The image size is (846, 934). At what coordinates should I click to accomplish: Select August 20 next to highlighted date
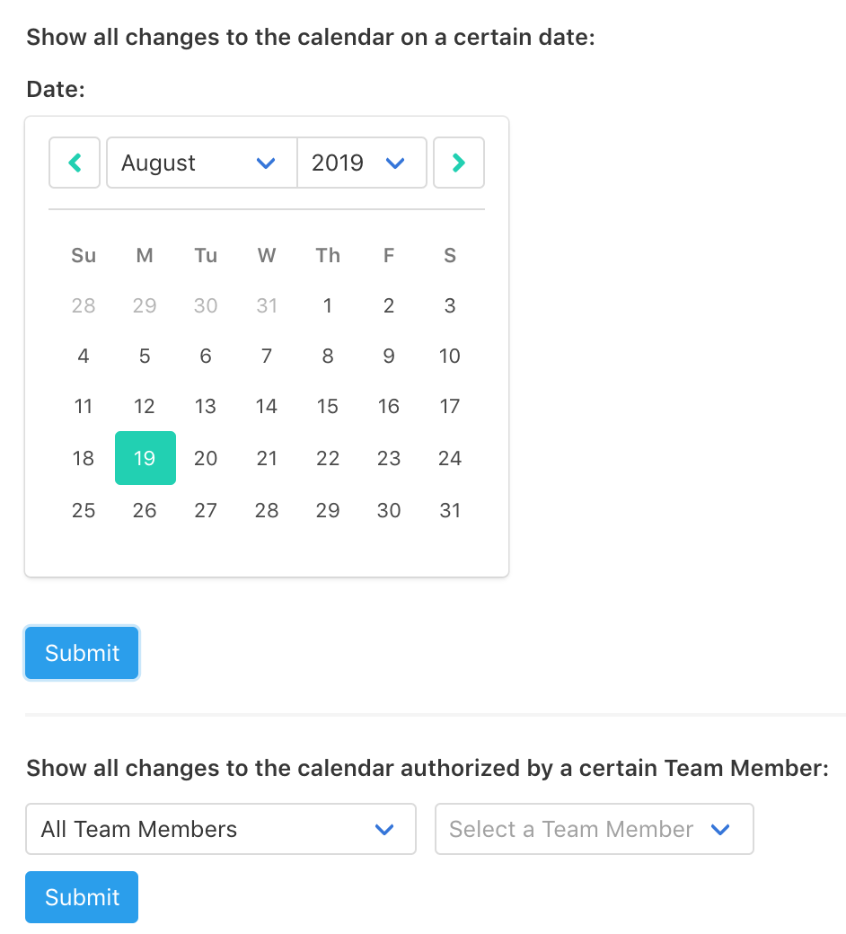[x=206, y=458]
